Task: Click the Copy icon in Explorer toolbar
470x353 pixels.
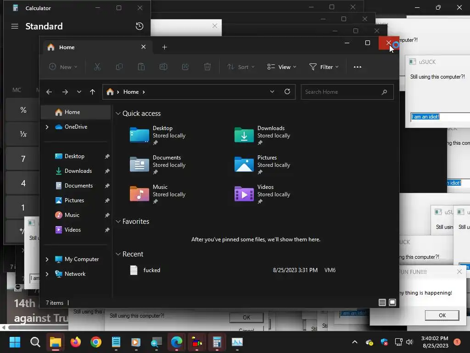Action: (x=119, y=67)
